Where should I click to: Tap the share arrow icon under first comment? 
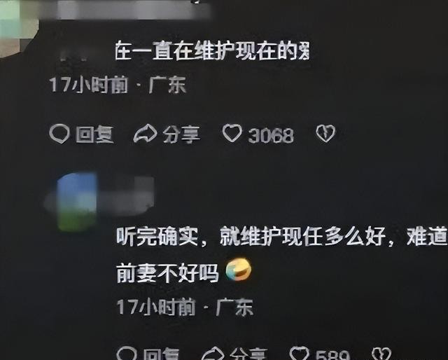point(145,134)
